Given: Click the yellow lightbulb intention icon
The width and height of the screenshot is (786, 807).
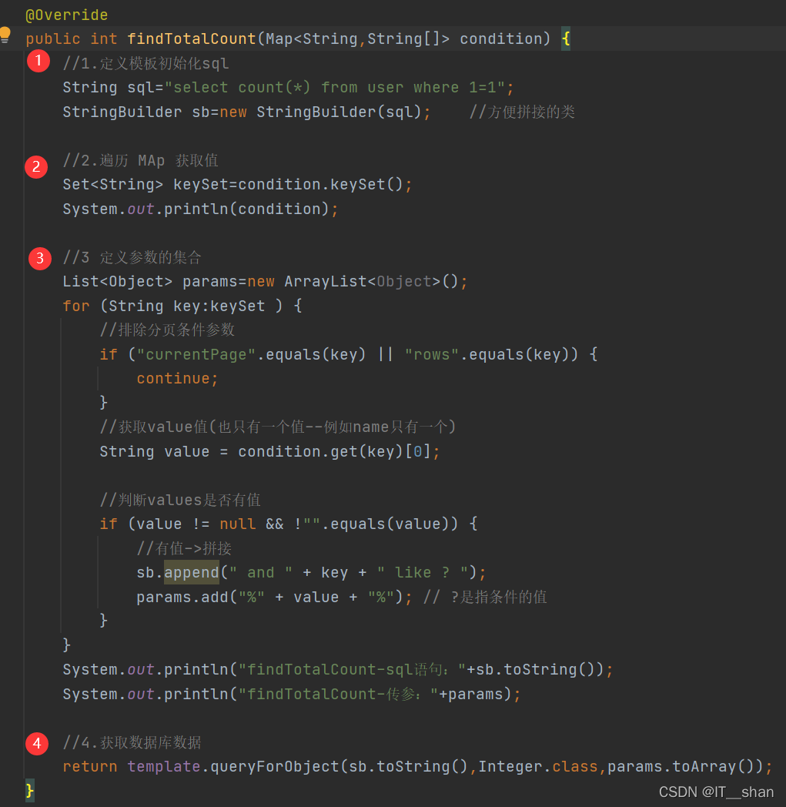Looking at the screenshot, I should click(5, 35).
